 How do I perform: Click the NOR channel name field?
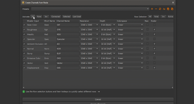coord(68,49)
